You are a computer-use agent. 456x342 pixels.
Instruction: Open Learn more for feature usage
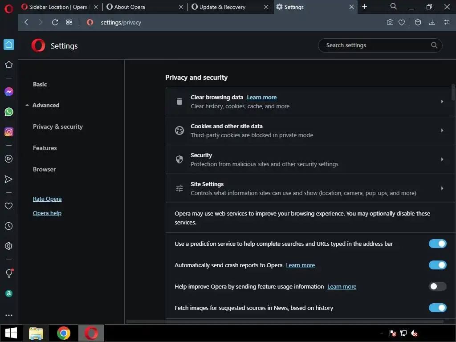tap(342, 286)
